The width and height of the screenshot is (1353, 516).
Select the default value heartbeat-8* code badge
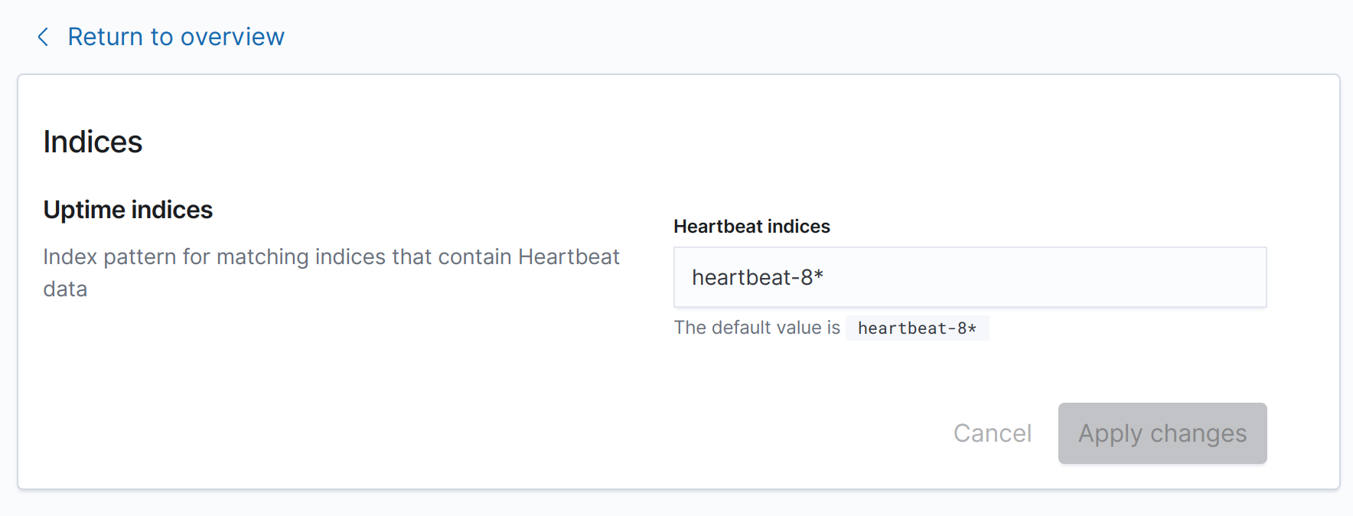916,328
